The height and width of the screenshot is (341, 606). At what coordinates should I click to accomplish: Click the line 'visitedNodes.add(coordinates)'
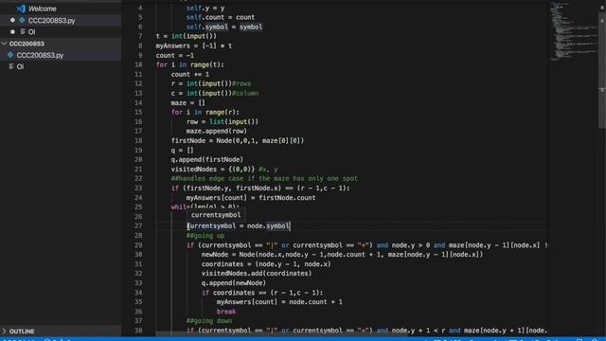point(257,274)
